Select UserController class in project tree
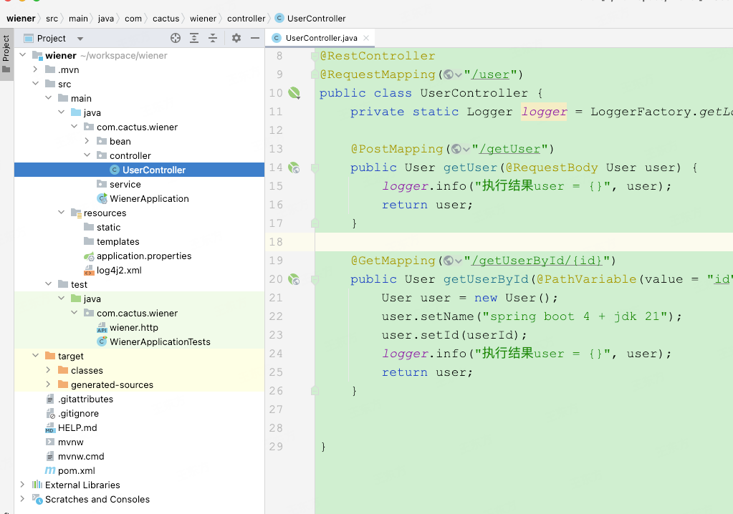 pyautogui.click(x=139, y=170)
